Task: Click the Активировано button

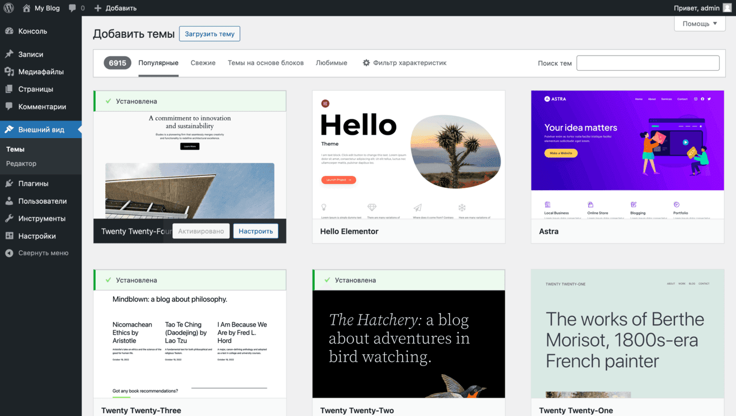Action: 201,231
